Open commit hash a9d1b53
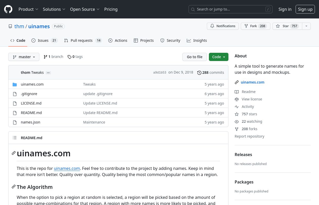The height and width of the screenshot is (205, 319). tap(160, 73)
